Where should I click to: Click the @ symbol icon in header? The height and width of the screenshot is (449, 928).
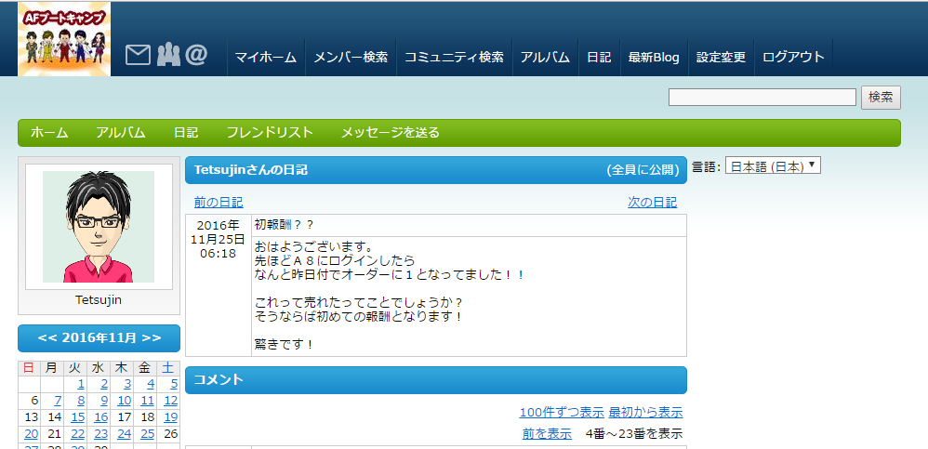196,56
